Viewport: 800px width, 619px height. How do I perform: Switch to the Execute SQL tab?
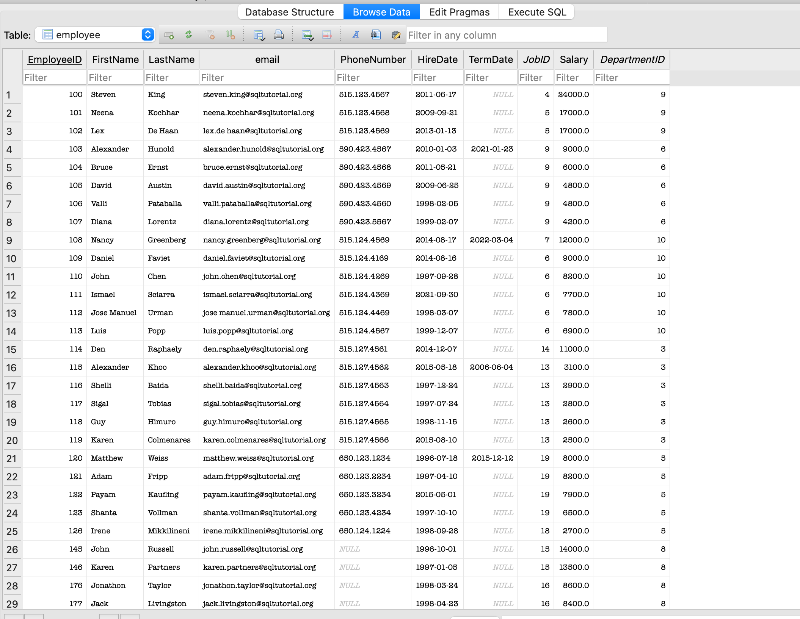[537, 12]
